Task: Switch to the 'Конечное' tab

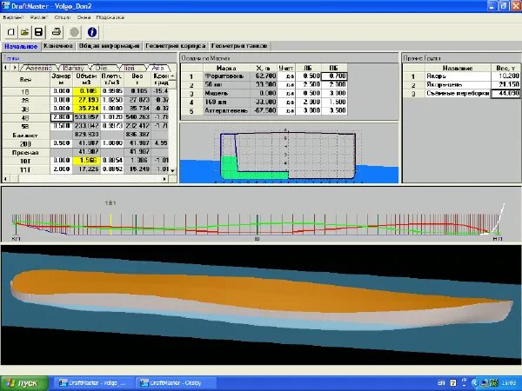Action: [x=58, y=46]
